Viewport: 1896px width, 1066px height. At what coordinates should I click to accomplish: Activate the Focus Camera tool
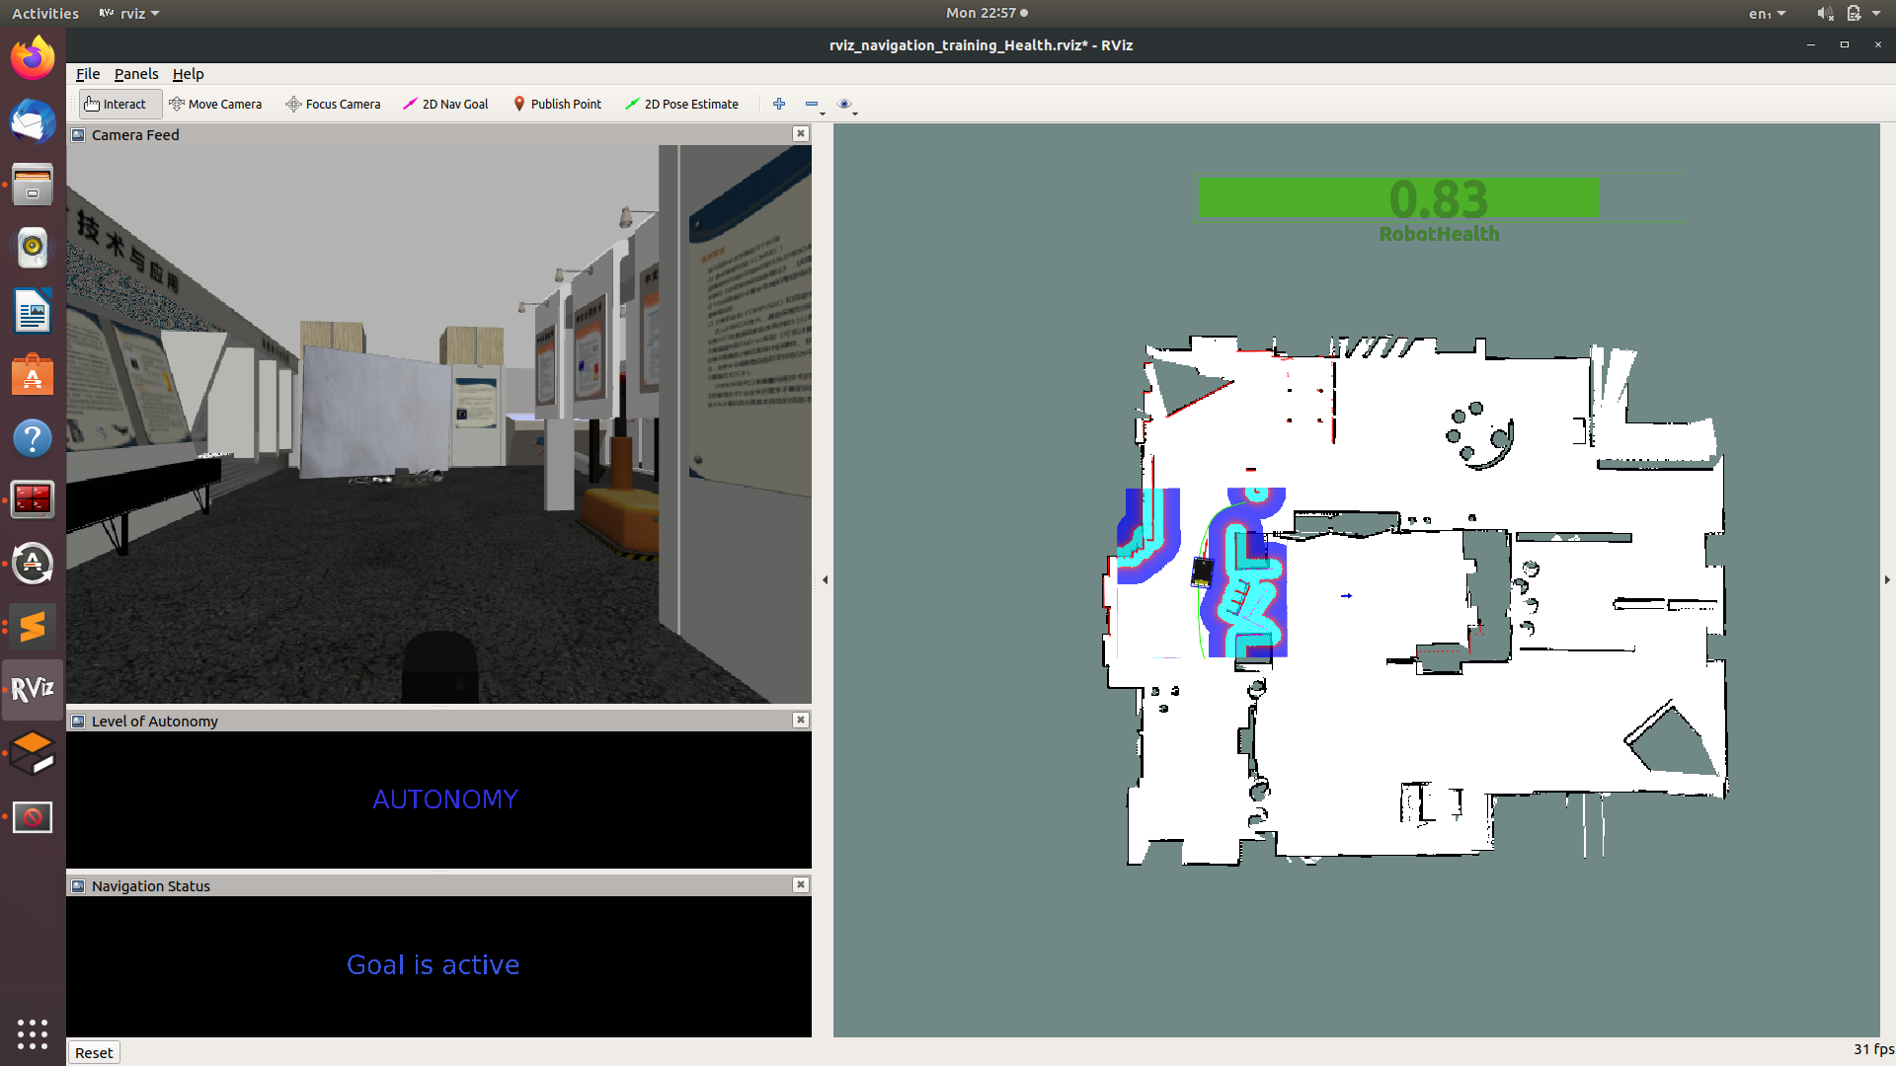pos(333,104)
